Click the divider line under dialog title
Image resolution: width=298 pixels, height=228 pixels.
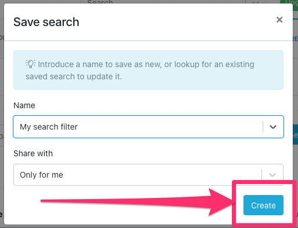click(148, 41)
